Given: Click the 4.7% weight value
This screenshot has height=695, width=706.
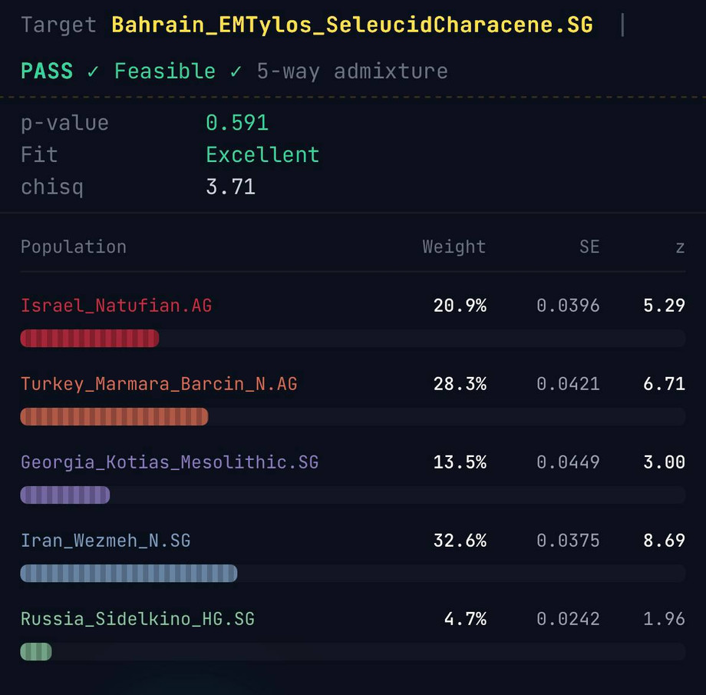Looking at the screenshot, I should [465, 619].
